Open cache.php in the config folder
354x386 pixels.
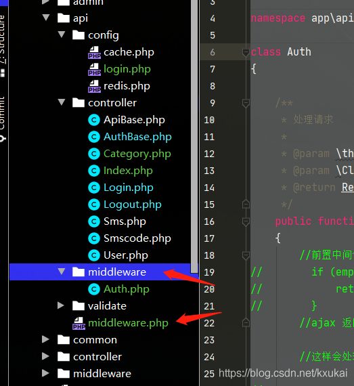click(x=129, y=52)
